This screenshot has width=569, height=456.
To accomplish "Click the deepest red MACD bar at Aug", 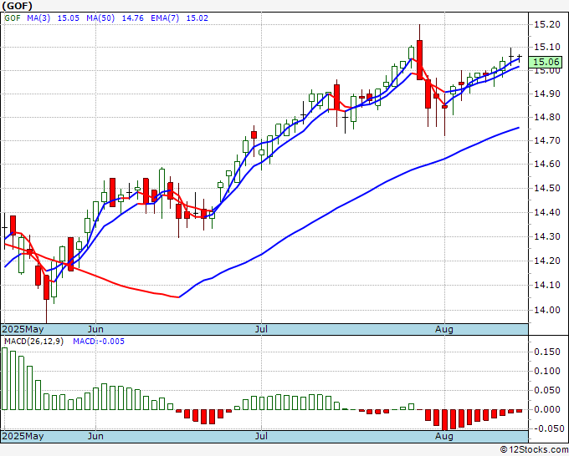I will coord(444,419).
